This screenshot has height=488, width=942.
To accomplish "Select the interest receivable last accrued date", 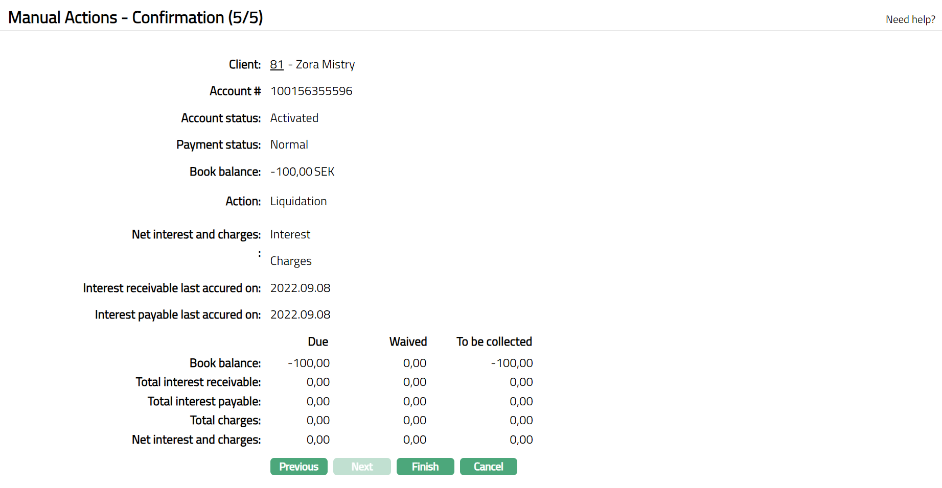I will [300, 288].
